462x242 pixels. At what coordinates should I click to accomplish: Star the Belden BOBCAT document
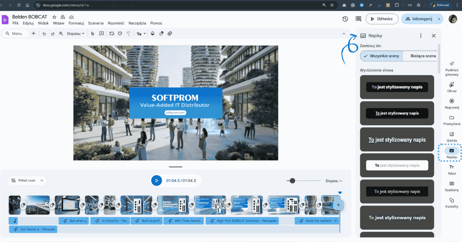point(54,17)
